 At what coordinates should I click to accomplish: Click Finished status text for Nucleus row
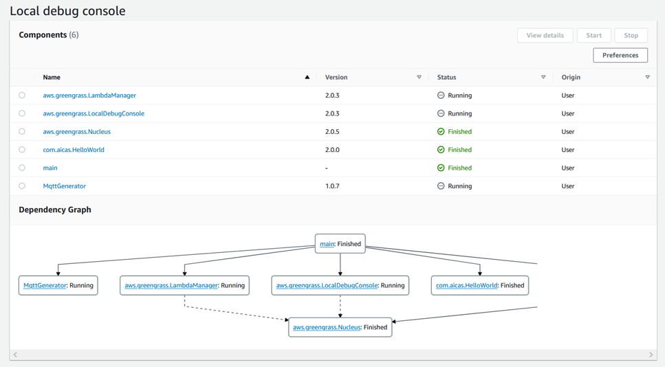460,132
